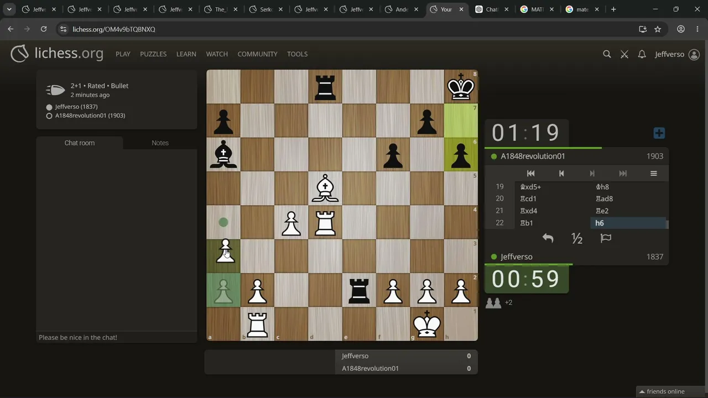
Task: Open the COMMUNITY menu
Action: coord(257,54)
